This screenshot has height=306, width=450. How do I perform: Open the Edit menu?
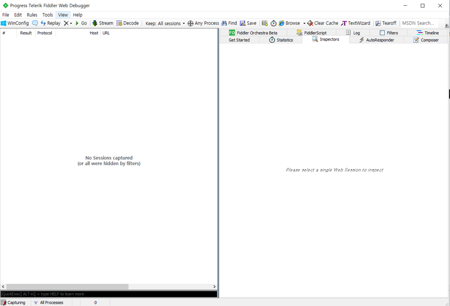18,15
